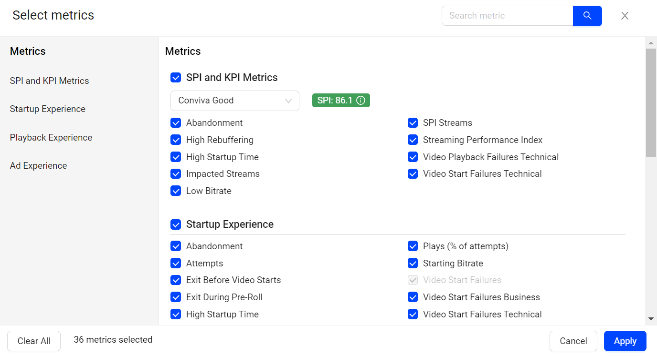The height and width of the screenshot is (356, 657).
Task: Uncheck the Starting Bitrate checkbox
Action: [413, 264]
